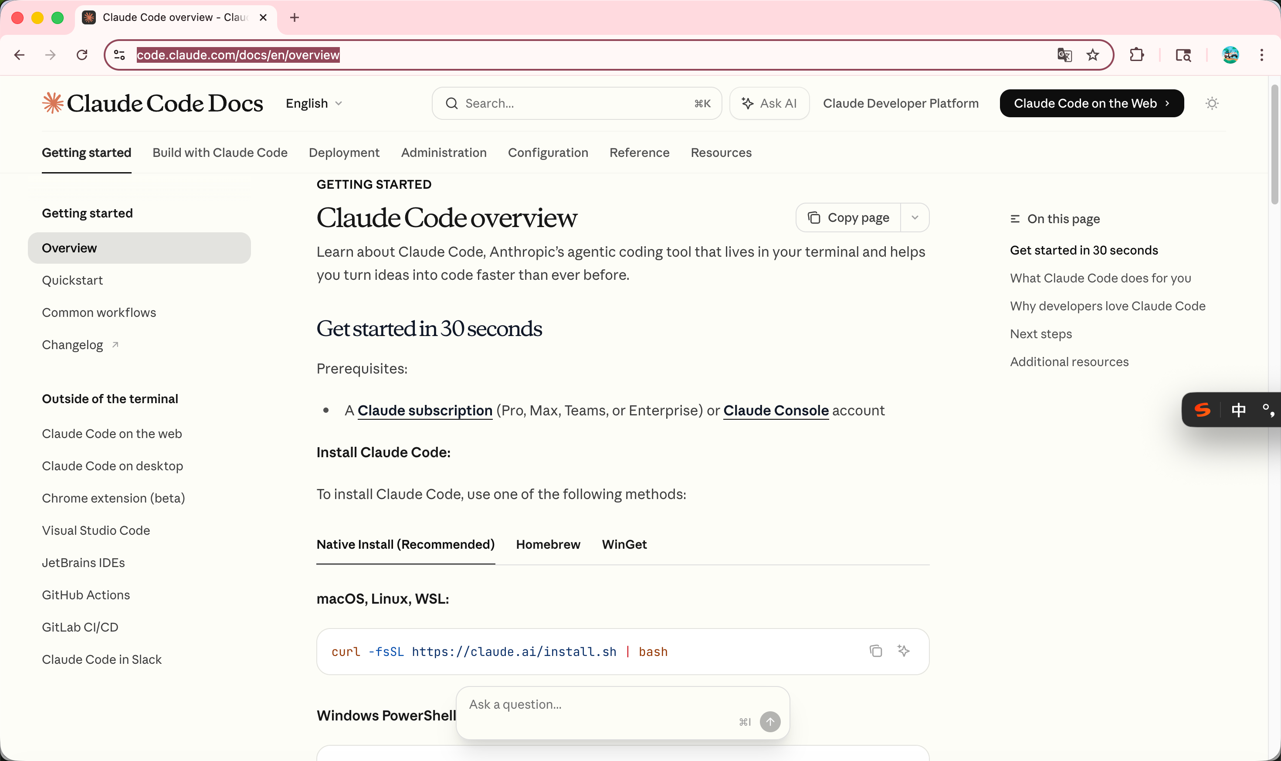Select the WinGet install tab
The height and width of the screenshot is (761, 1281).
tap(624, 544)
